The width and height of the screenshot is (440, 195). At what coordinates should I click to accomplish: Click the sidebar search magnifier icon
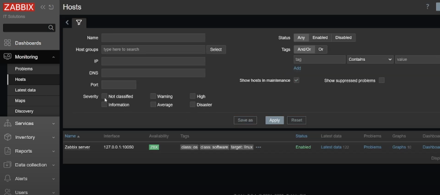coord(51,28)
